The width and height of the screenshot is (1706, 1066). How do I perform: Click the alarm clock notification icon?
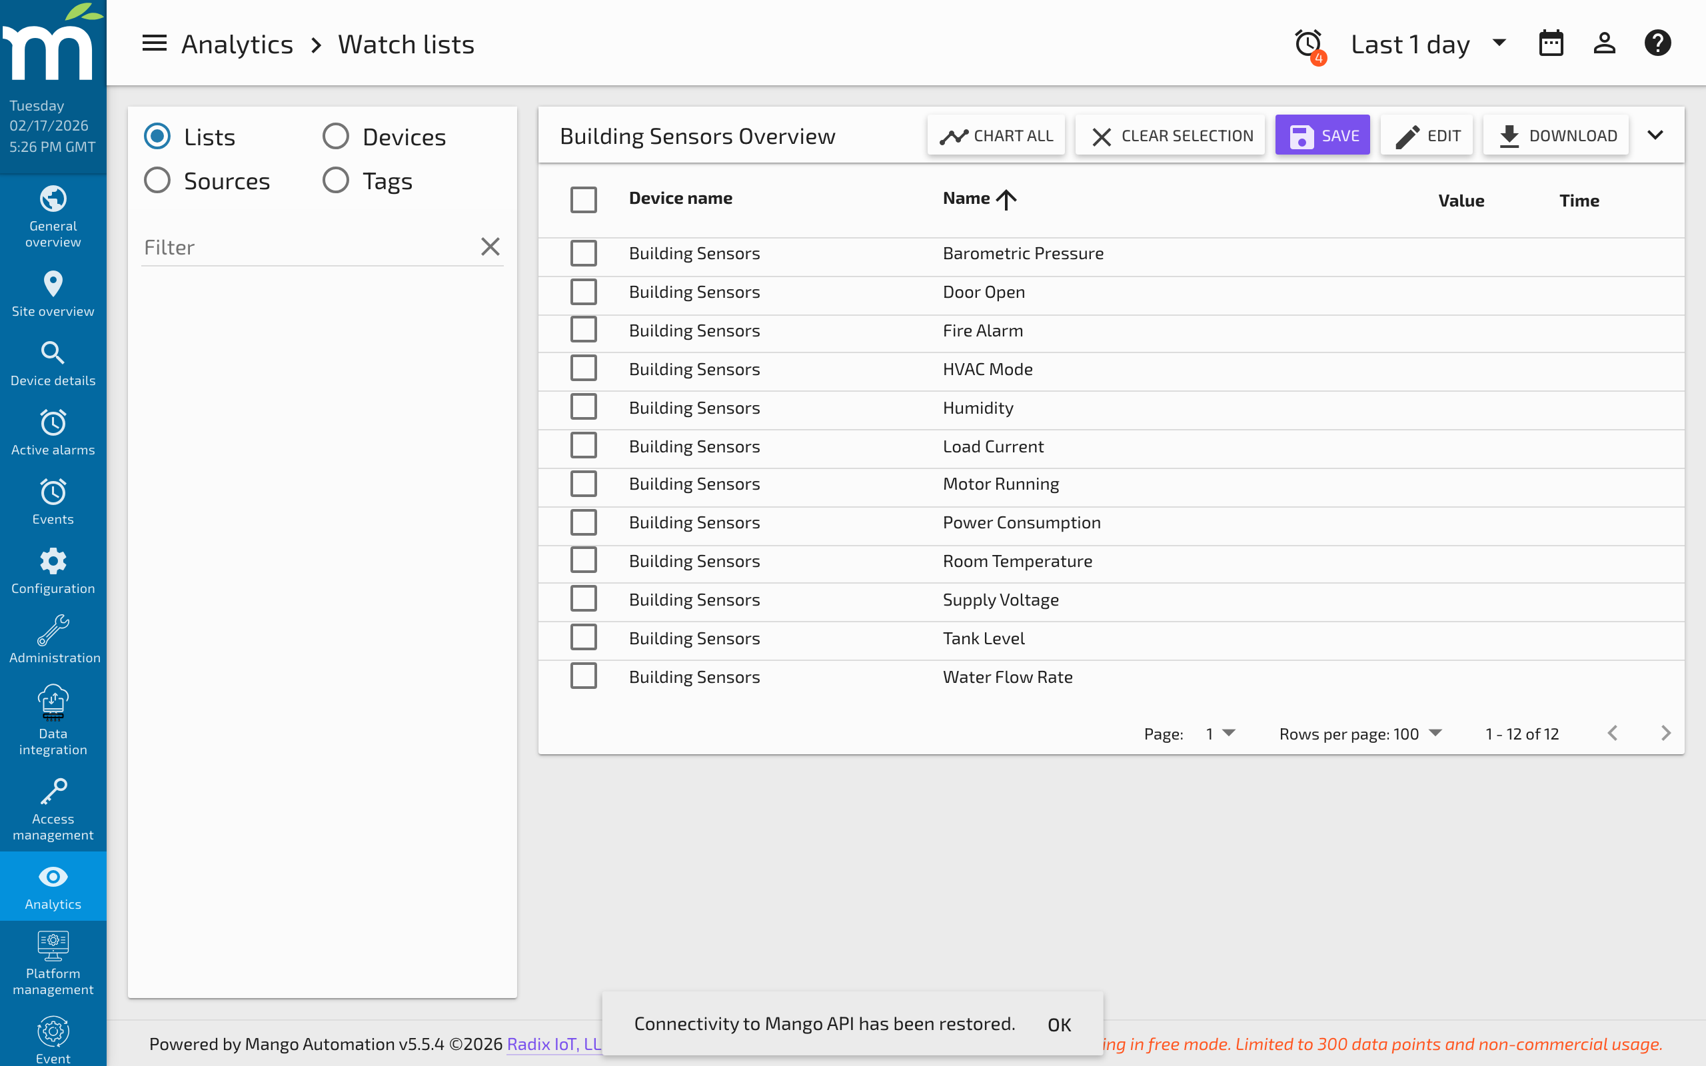click(1307, 42)
